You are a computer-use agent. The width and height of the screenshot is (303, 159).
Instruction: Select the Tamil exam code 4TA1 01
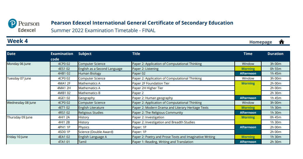click(x=64, y=142)
